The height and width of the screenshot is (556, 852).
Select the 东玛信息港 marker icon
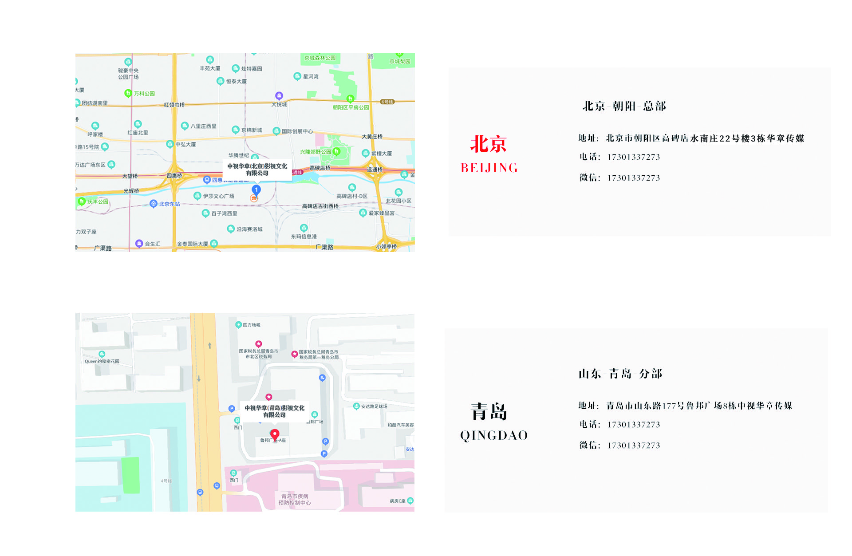coord(304,228)
